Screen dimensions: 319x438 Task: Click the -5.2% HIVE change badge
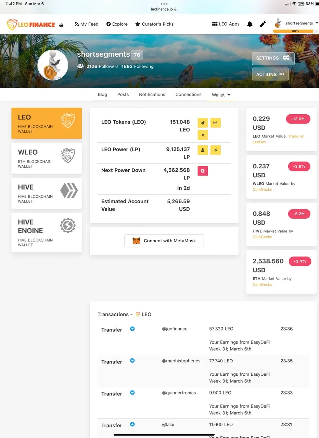[299, 214]
